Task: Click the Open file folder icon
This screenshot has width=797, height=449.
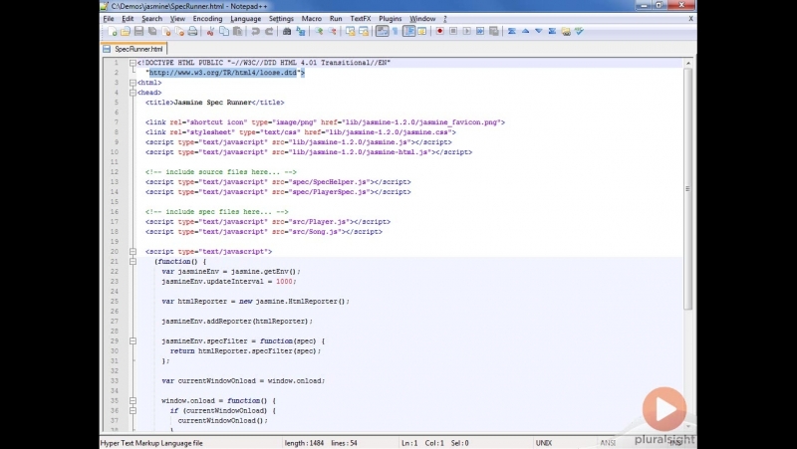Action: (126, 32)
